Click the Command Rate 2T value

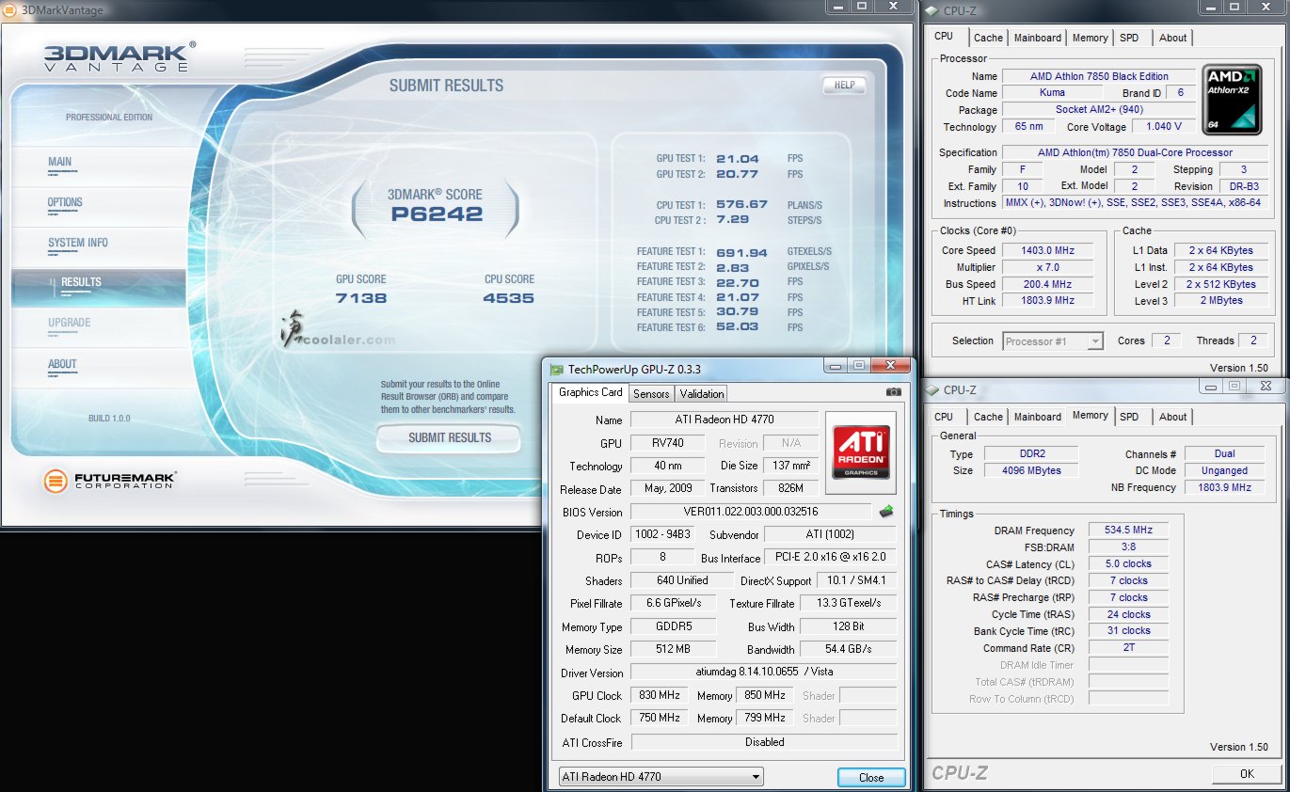(1128, 648)
